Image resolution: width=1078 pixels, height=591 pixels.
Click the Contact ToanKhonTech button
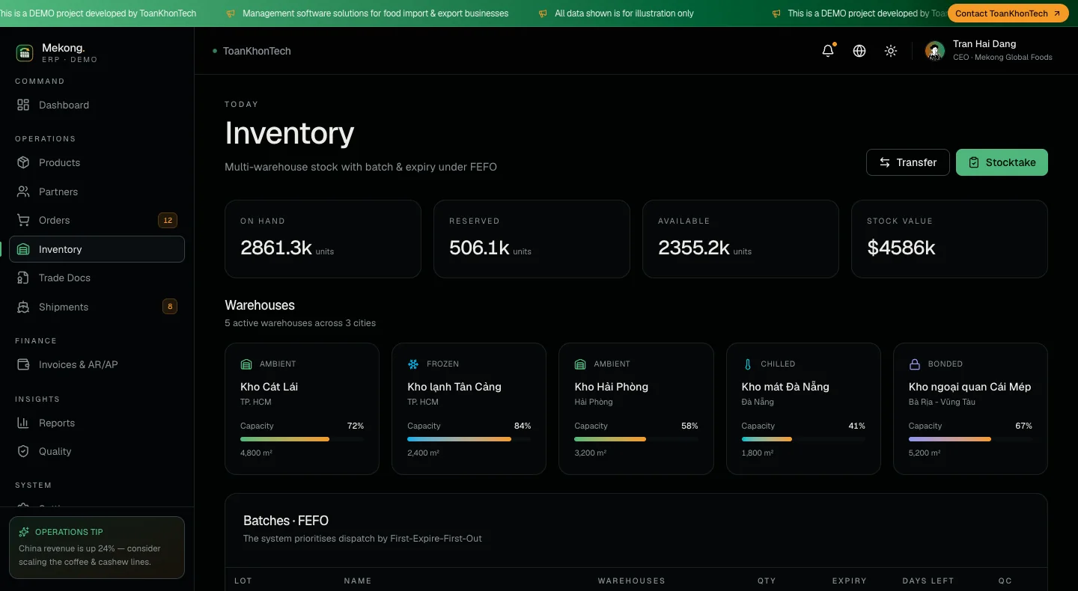(x=1008, y=13)
